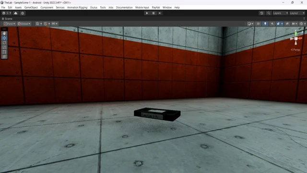307x173 pixels.
Task: Open undo history clock icon
Action: (x=262, y=13)
